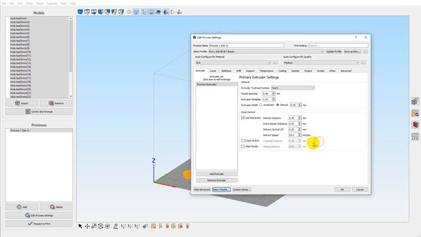Viewport: 421px width, 237px height.
Task: Click the first mirror model icon
Action: click(124, 226)
